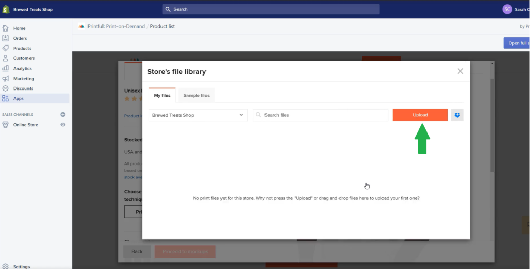Open Customers page
The image size is (530, 269).
[24, 58]
